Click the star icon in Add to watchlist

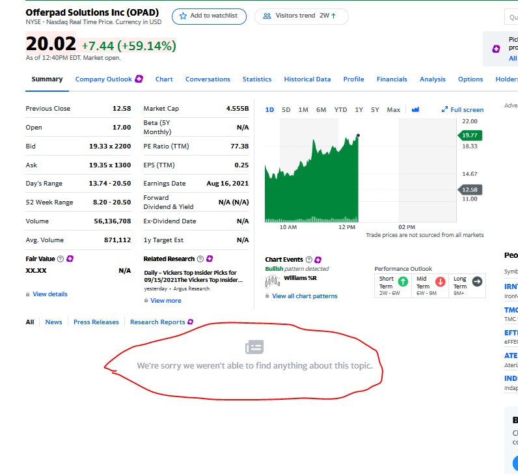183,16
